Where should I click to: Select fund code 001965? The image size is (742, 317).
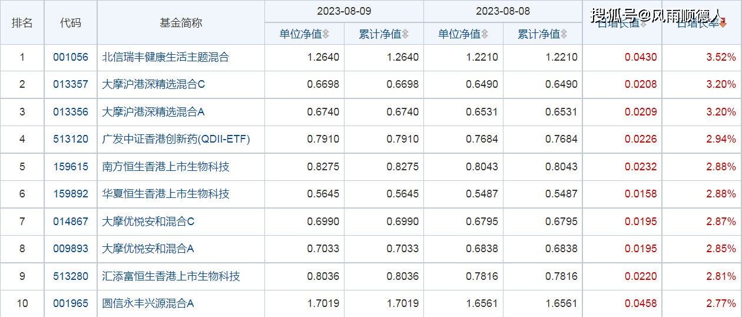[71, 303]
